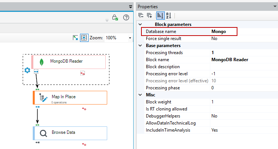
Task: Click the small grey arrow left of lock
Action: click(107, 20)
